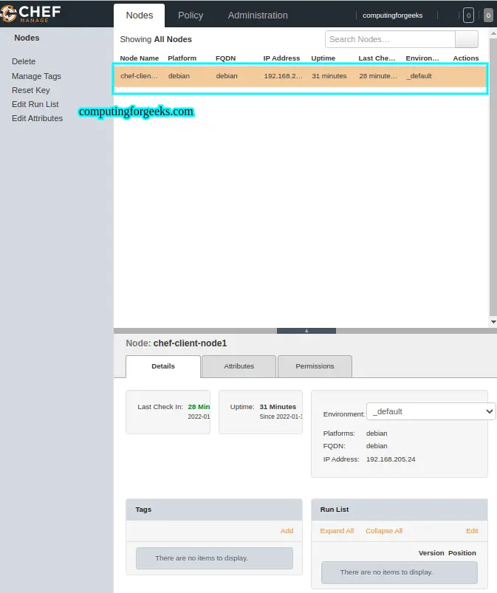Sort by Node Name column header

click(139, 58)
